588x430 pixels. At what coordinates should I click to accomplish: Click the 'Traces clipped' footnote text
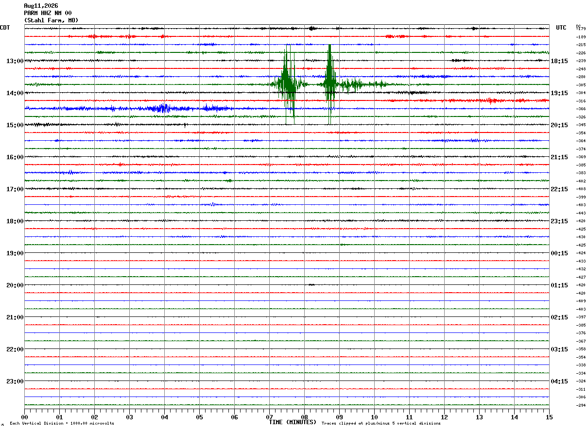coord(381,423)
